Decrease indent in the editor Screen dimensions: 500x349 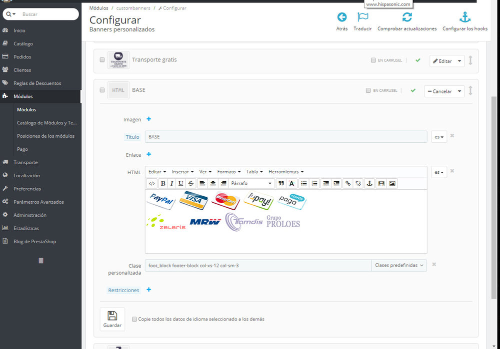coord(326,183)
